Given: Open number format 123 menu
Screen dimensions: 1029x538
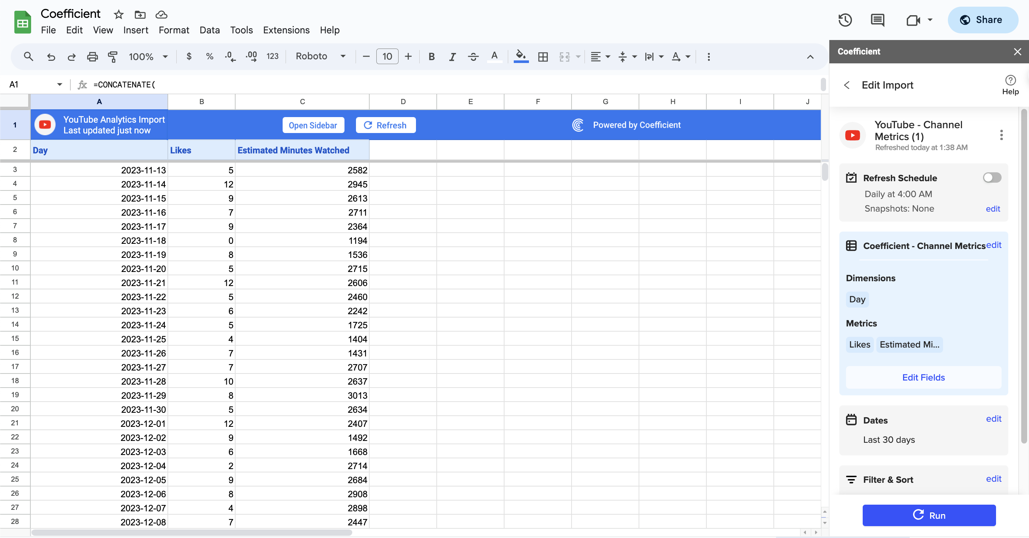Looking at the screenshot, I should coord(272,56).
